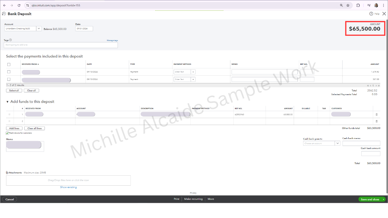The height and width of the screenshot is (218, 388).
Task: Click the Help link text
Action: tap(377, 14)
